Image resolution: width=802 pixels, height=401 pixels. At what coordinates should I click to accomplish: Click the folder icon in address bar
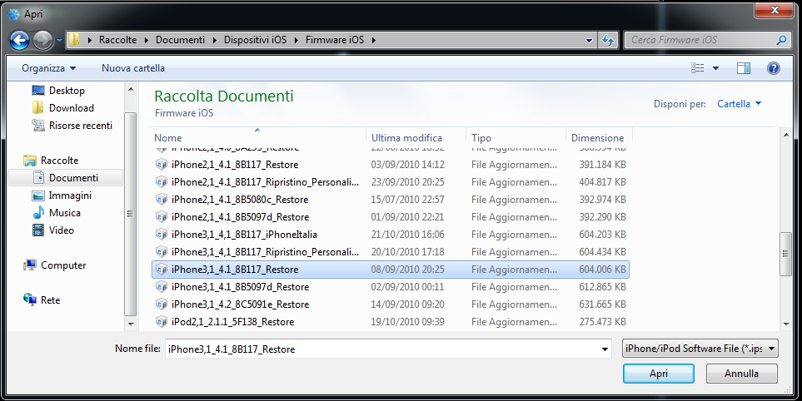tap(74, 40)
